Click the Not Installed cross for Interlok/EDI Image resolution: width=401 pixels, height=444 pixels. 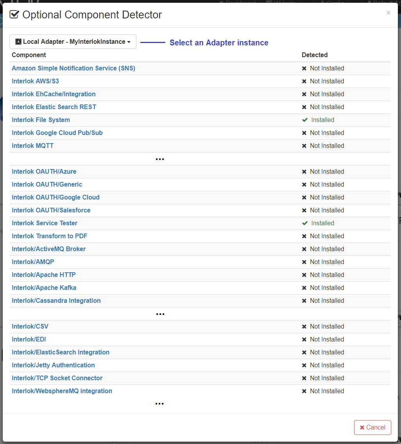304,340
